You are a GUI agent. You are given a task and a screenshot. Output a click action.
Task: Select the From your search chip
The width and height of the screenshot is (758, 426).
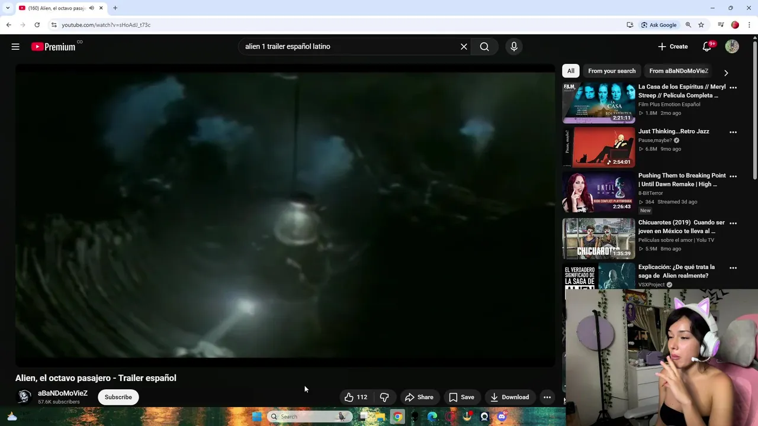coord(612,71)
